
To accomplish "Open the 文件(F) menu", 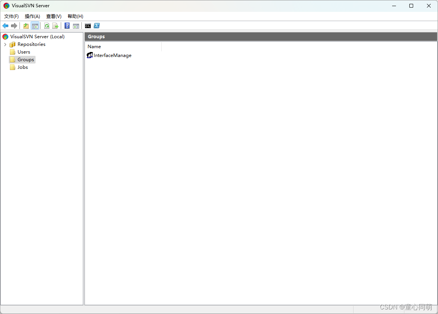I will point(11,16).
